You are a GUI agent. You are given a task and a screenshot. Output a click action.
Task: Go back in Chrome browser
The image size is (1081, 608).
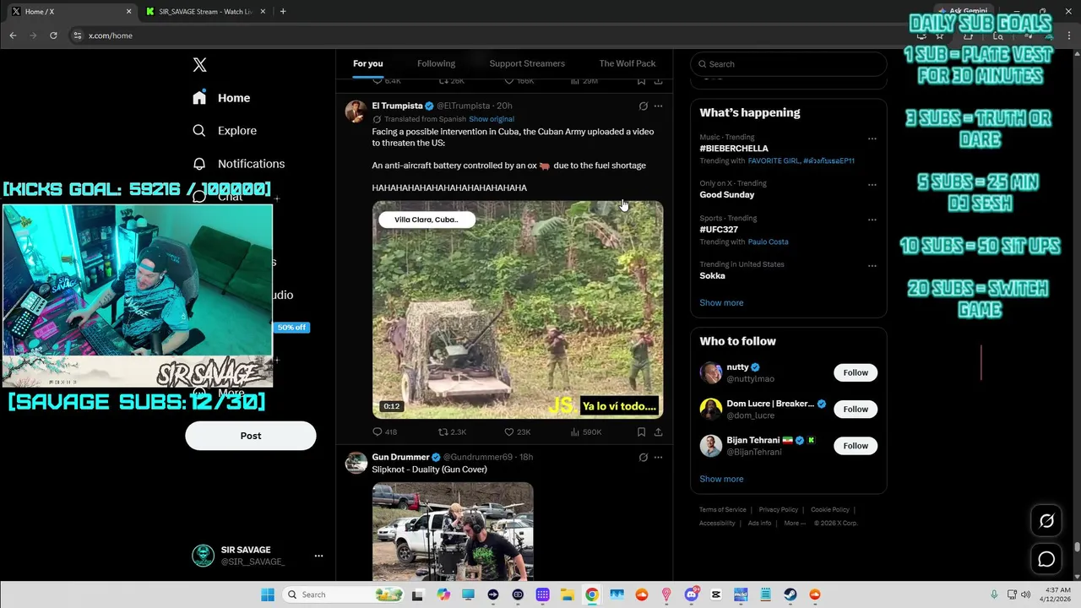coord(13,35)
